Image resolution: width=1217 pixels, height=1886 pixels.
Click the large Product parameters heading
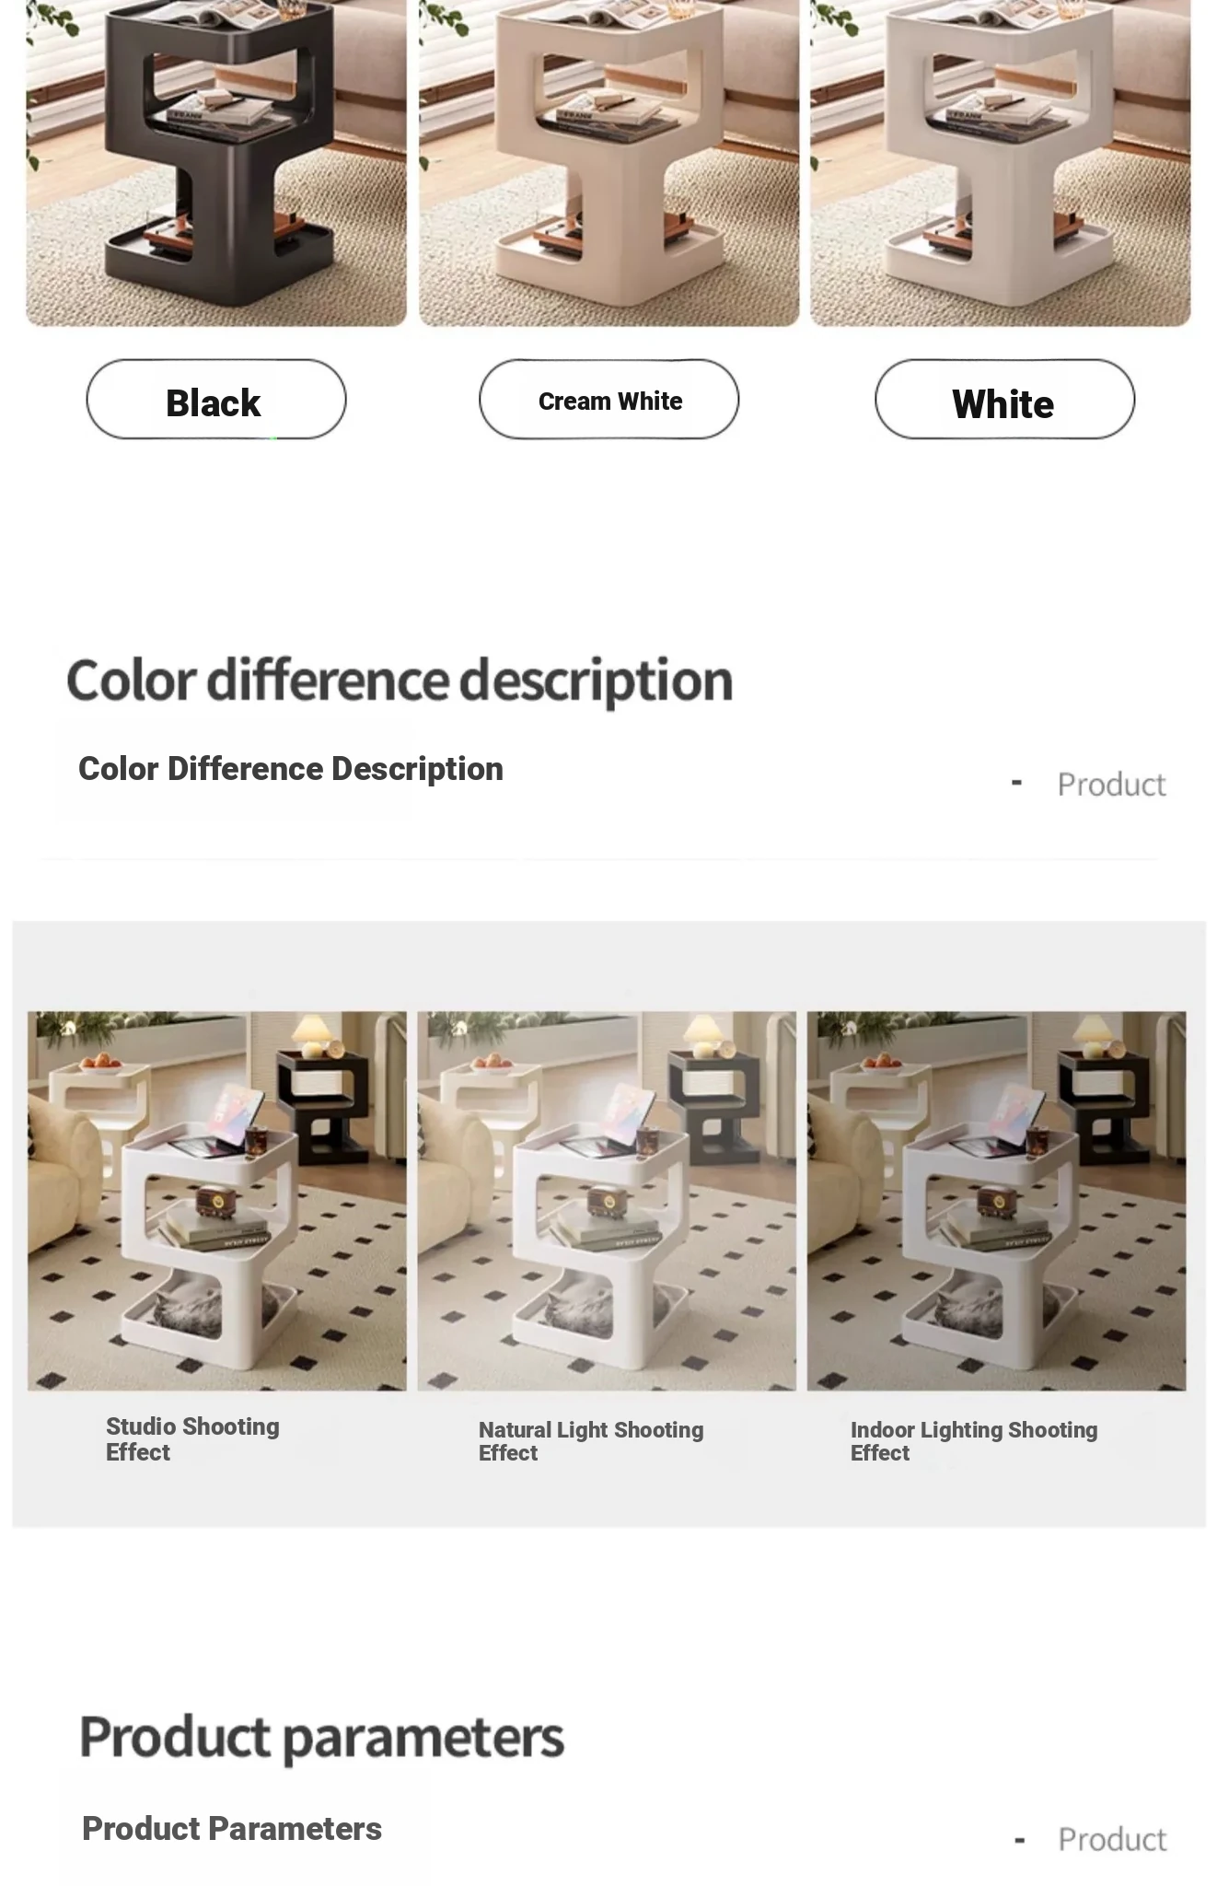321,1738
